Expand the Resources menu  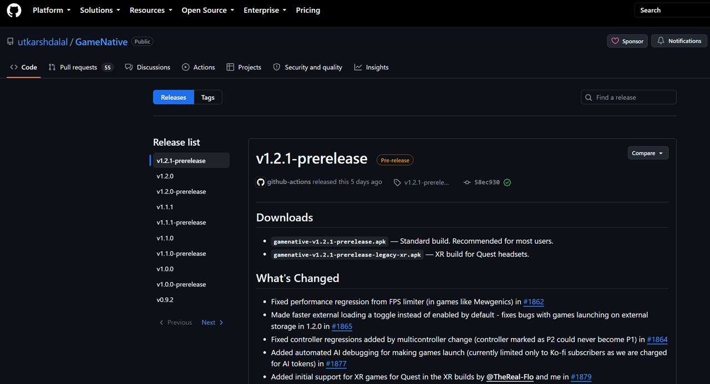point(151,10)
